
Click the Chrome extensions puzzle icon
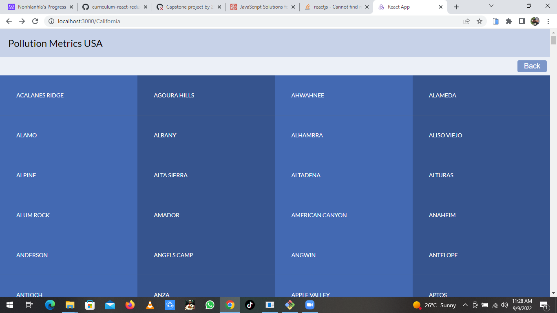pyautogui.click(x=509, y=21)
